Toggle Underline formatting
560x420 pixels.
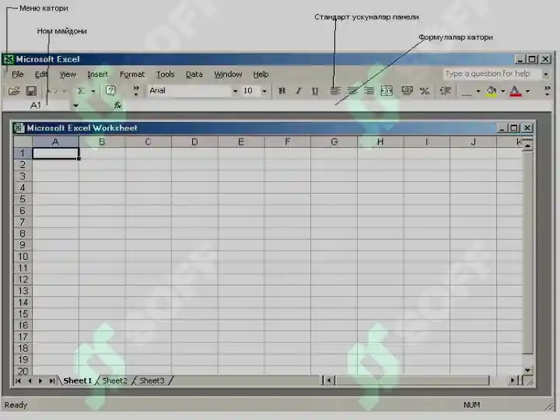point(315,91)
